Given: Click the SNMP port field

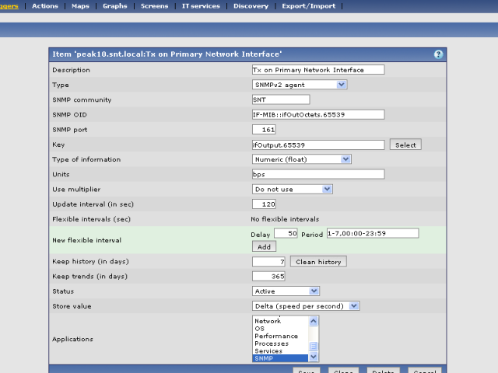Looking at the screenshot, I should coord(264,130).
